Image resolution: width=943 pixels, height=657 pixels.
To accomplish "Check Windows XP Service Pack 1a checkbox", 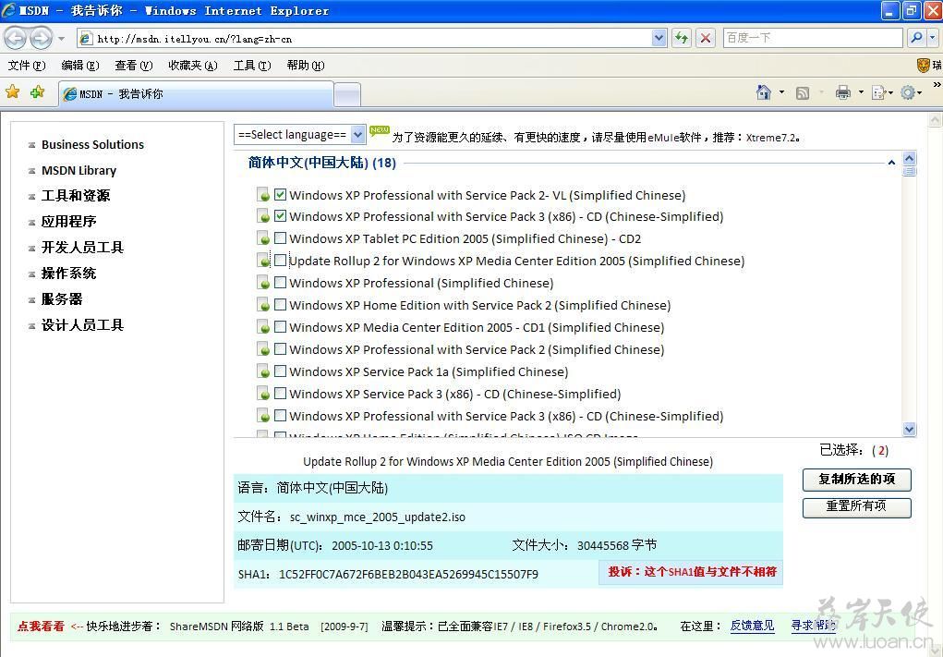I will [x=280, y=371].
